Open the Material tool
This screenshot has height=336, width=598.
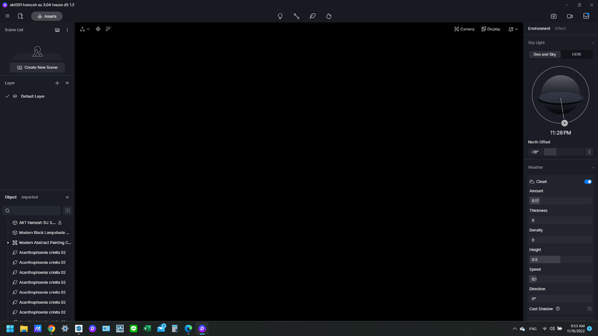coord(296,16)
